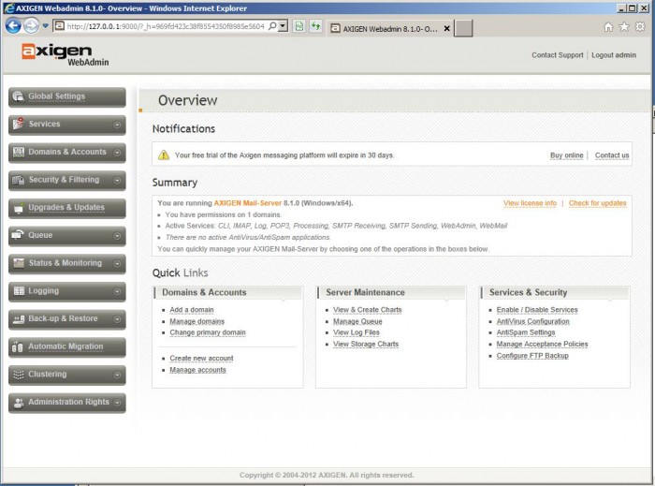655x486 pixels.
Task: Click Logout admin link
Action: click(x=614, y=55)
